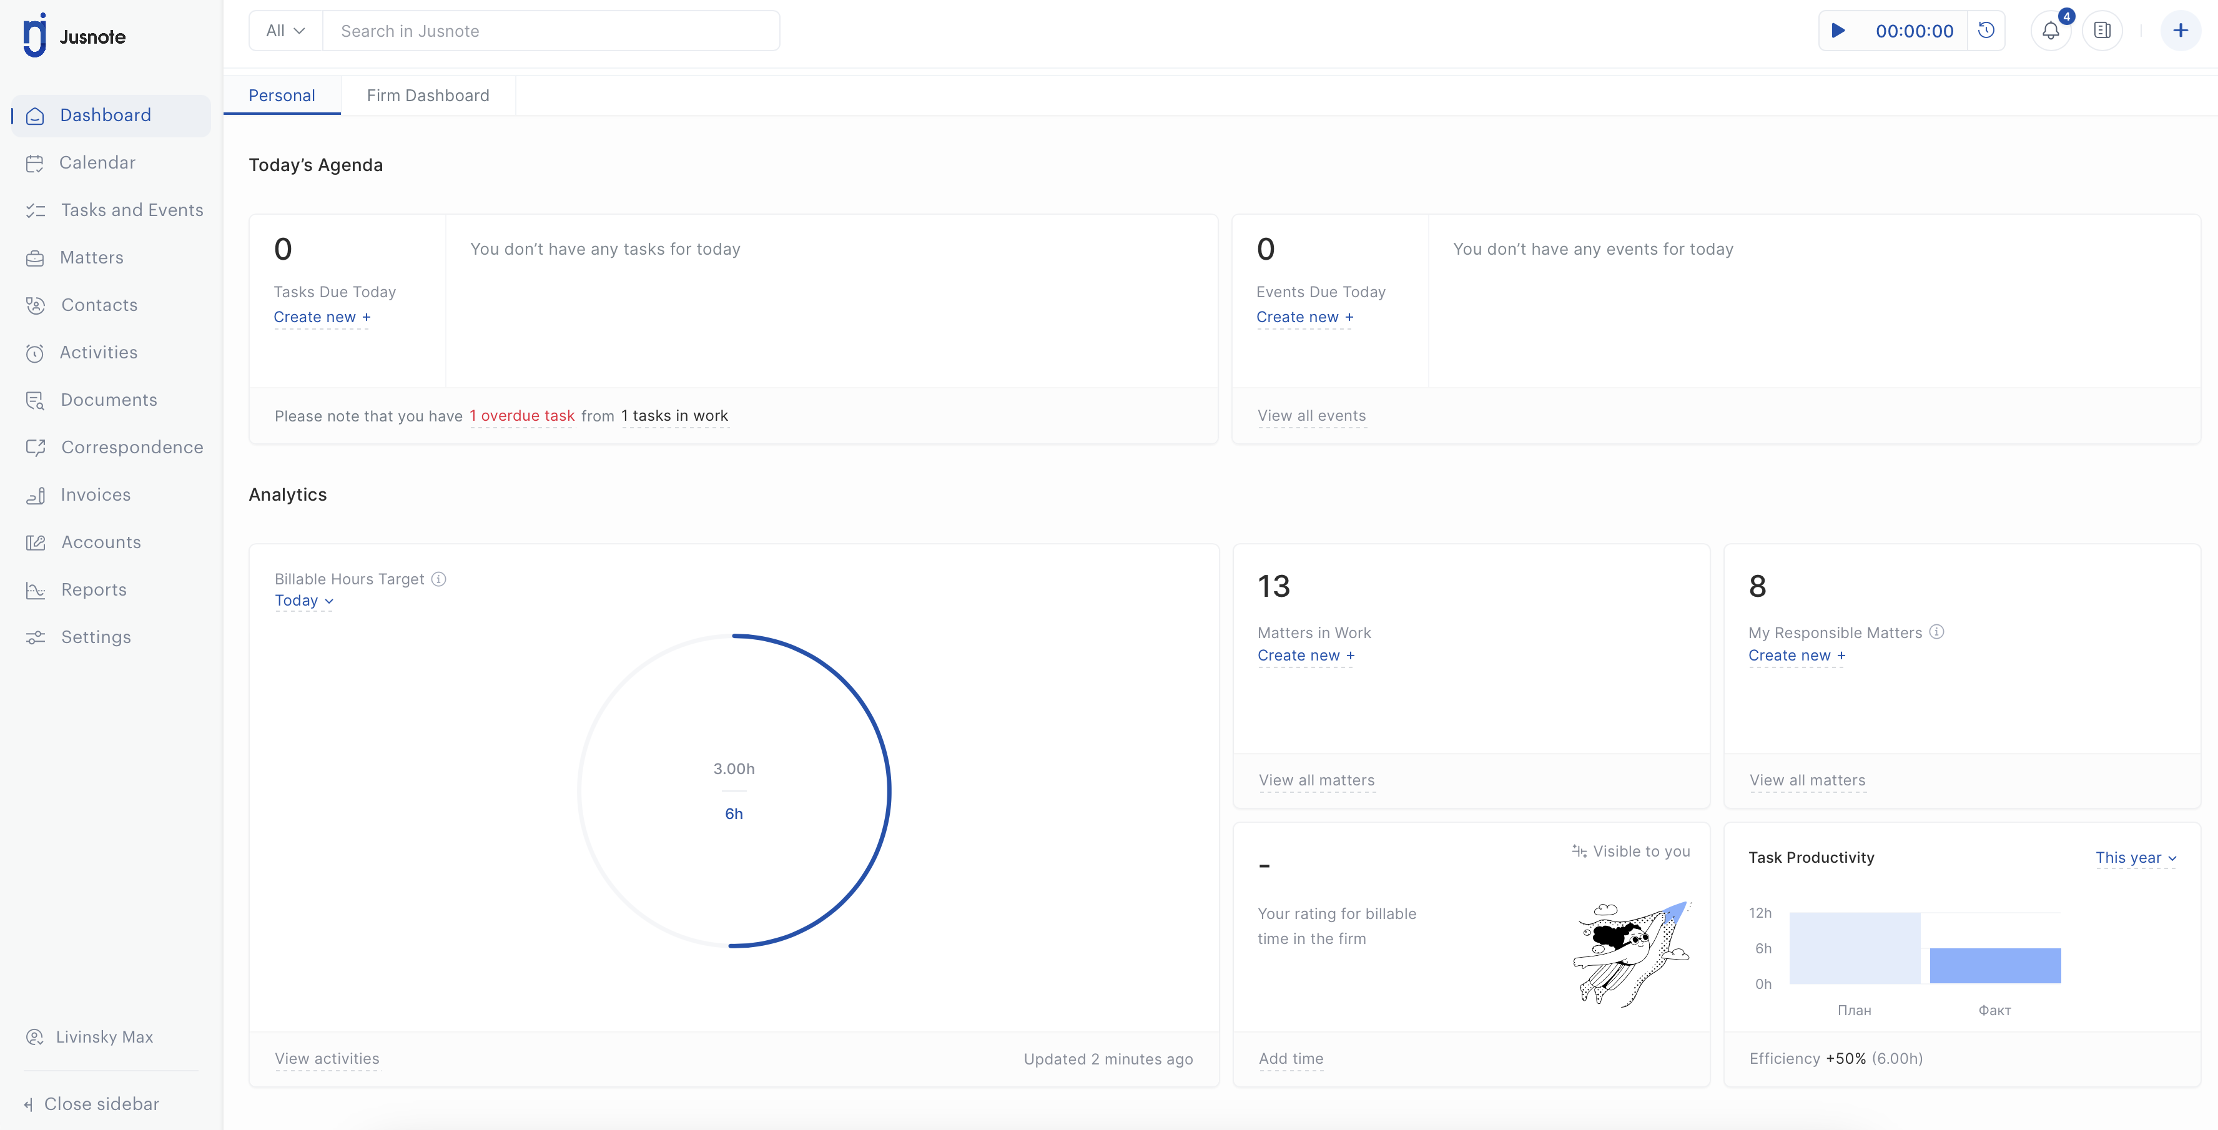Open the Invoices icon in sidebar
The image size is (2218, 1130).
pos(36,495)
